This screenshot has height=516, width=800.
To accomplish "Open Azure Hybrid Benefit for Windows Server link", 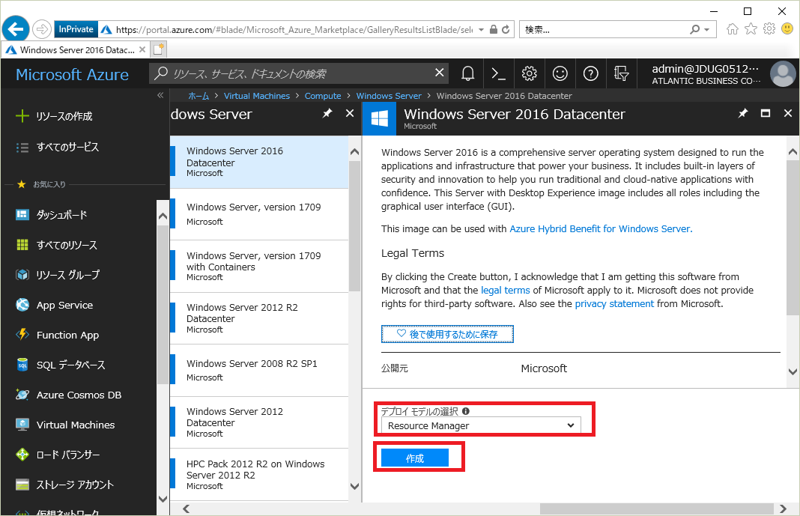I will [x=600, y=229].
